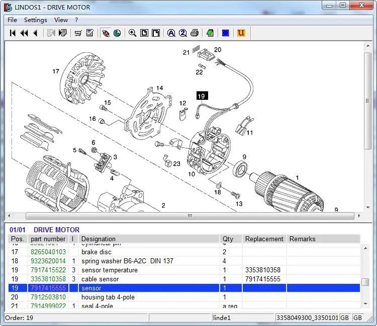The height and width of the screenshot is (326, 377).
Task: Click callout number 11 on the diagram
Action: click(249, 132)
